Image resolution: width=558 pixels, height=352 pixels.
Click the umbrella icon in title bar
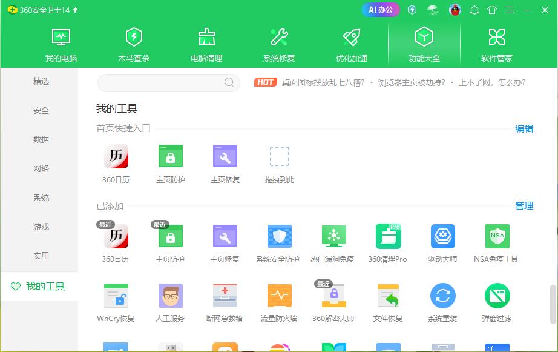click(x=433, y=10)
